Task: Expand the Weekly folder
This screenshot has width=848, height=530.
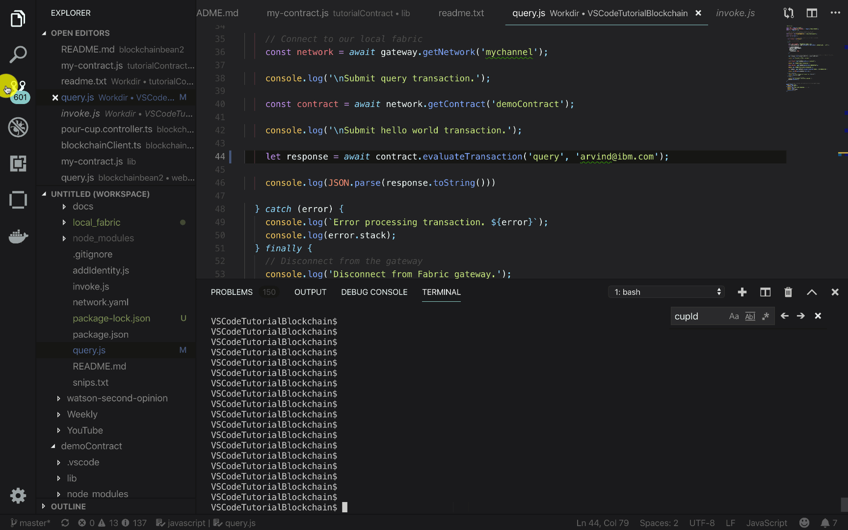Action: [82, 414]
